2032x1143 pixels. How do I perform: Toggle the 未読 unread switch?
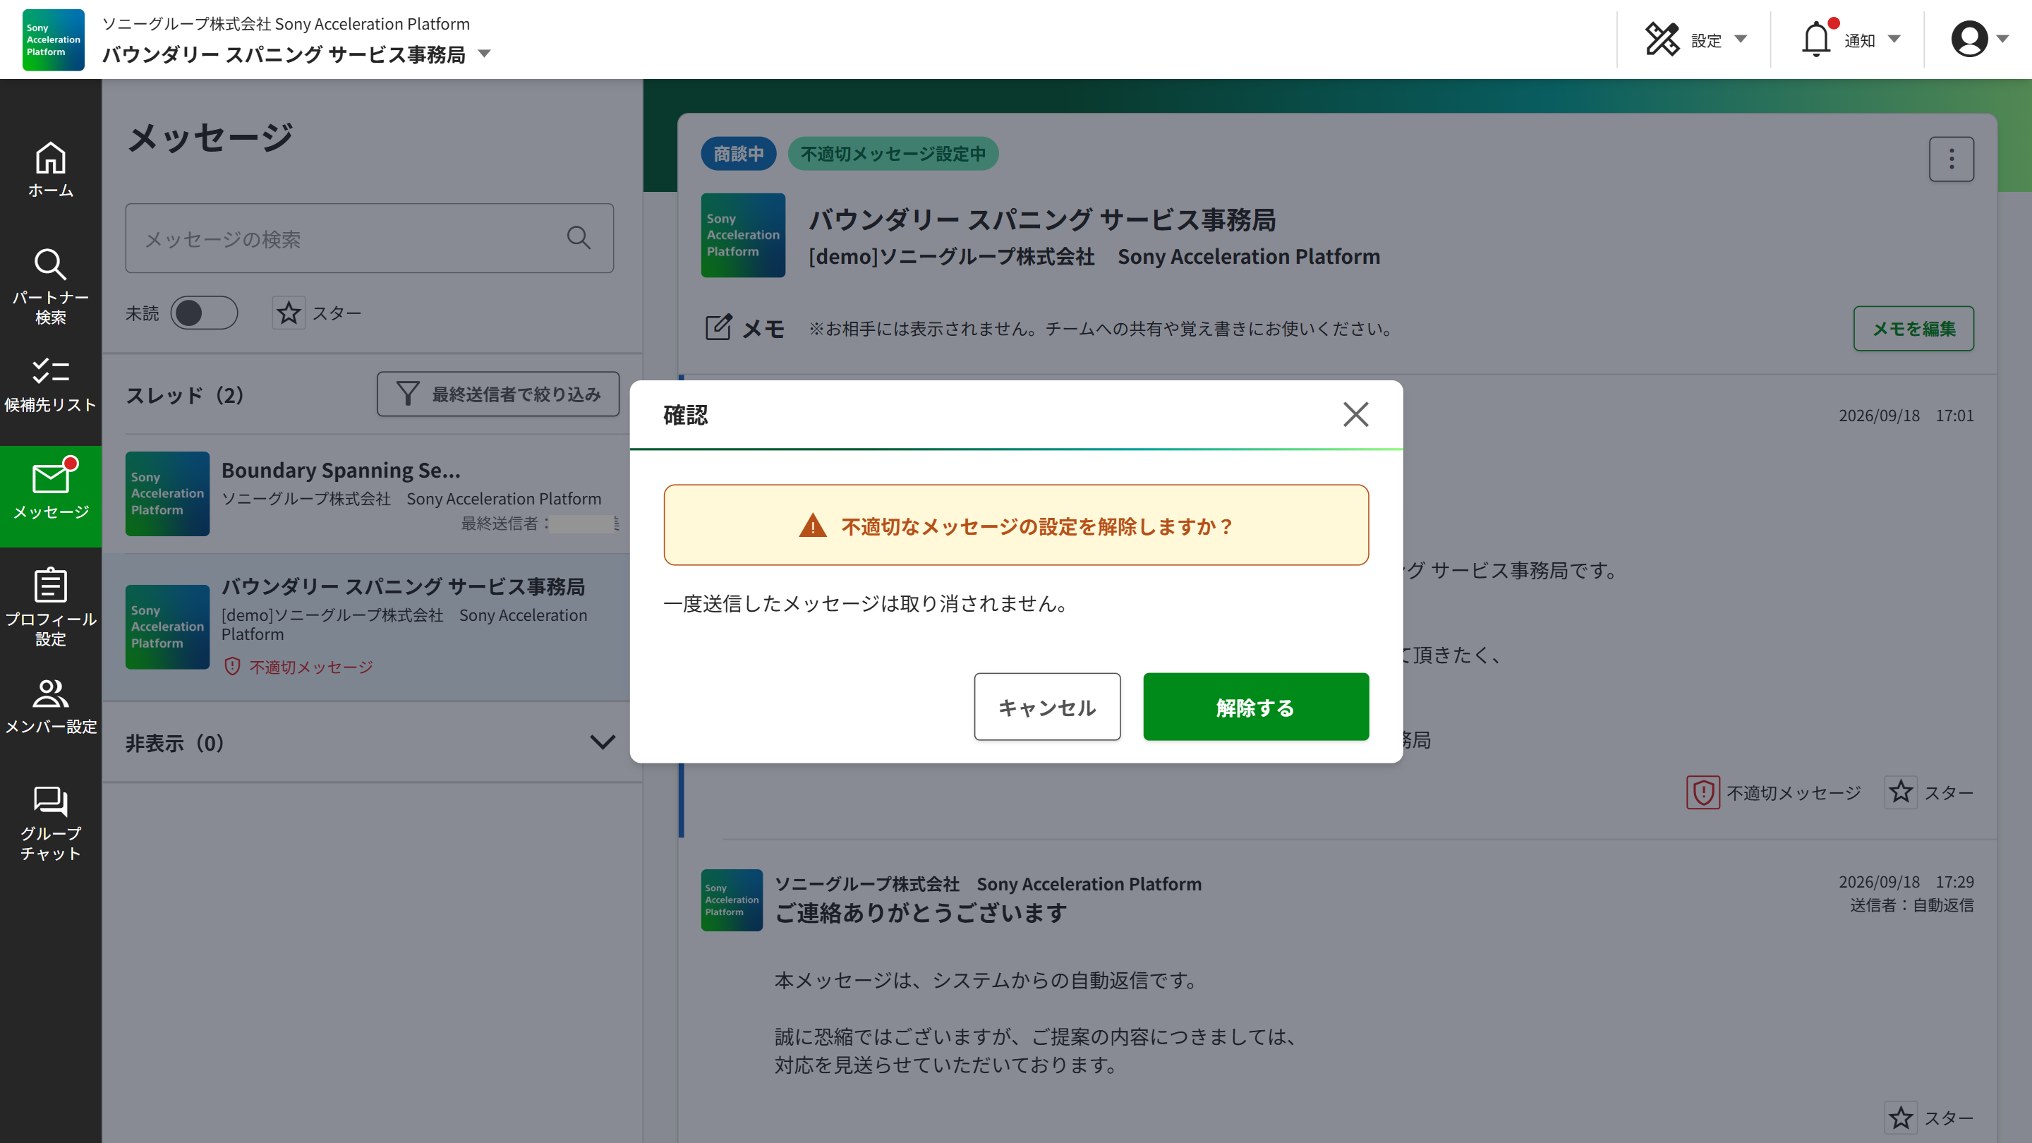pyautogui.click(x=203, y=313)
